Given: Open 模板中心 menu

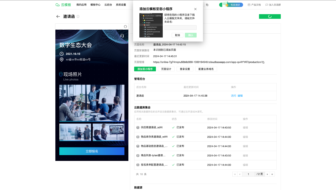Looking at the screenshot, I should tap(95, 5).
